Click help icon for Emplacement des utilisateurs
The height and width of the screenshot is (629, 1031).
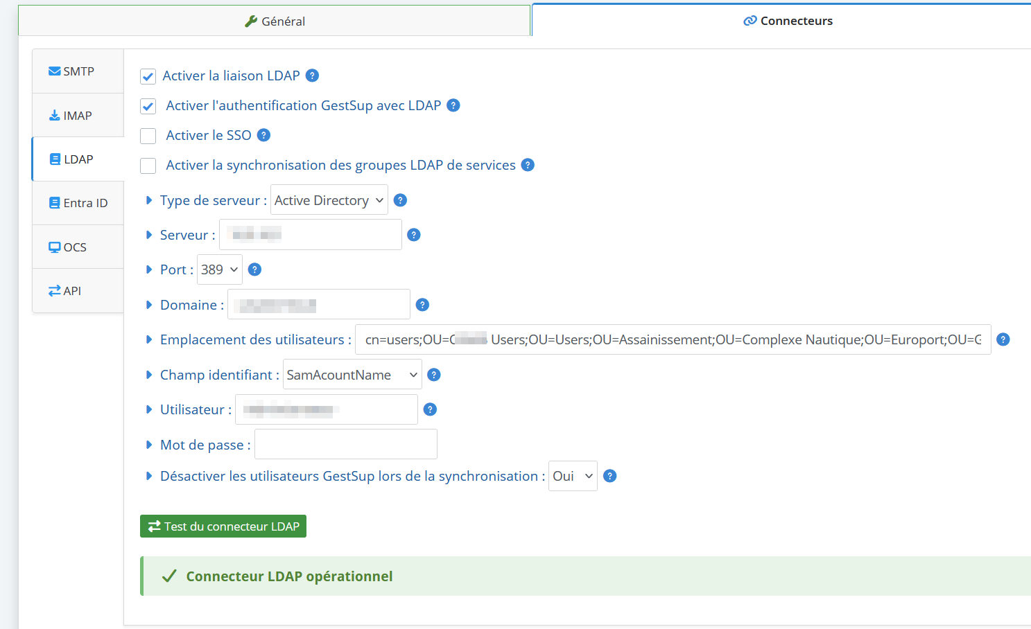coord(1003,339)
